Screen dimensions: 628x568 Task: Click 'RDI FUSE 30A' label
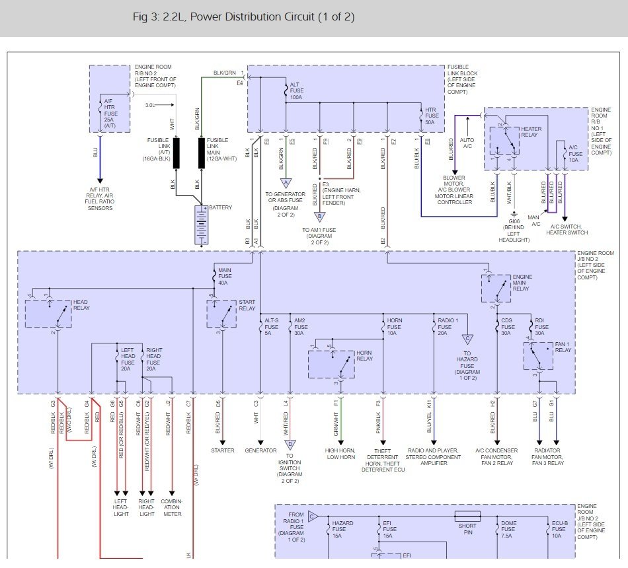pos(541,327)
